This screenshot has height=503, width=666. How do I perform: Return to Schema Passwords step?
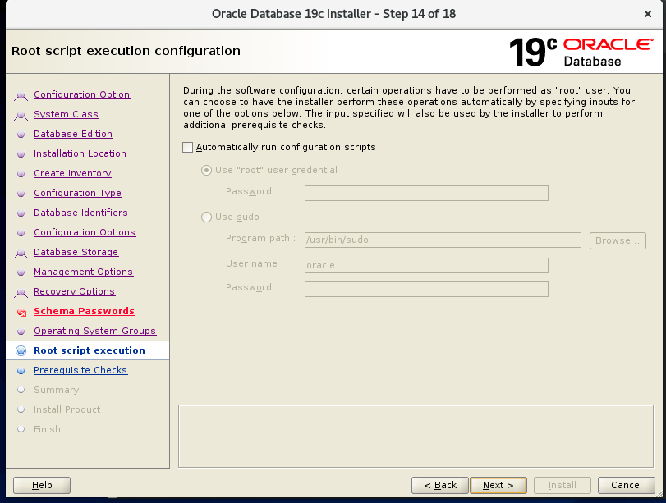point(84,311)
